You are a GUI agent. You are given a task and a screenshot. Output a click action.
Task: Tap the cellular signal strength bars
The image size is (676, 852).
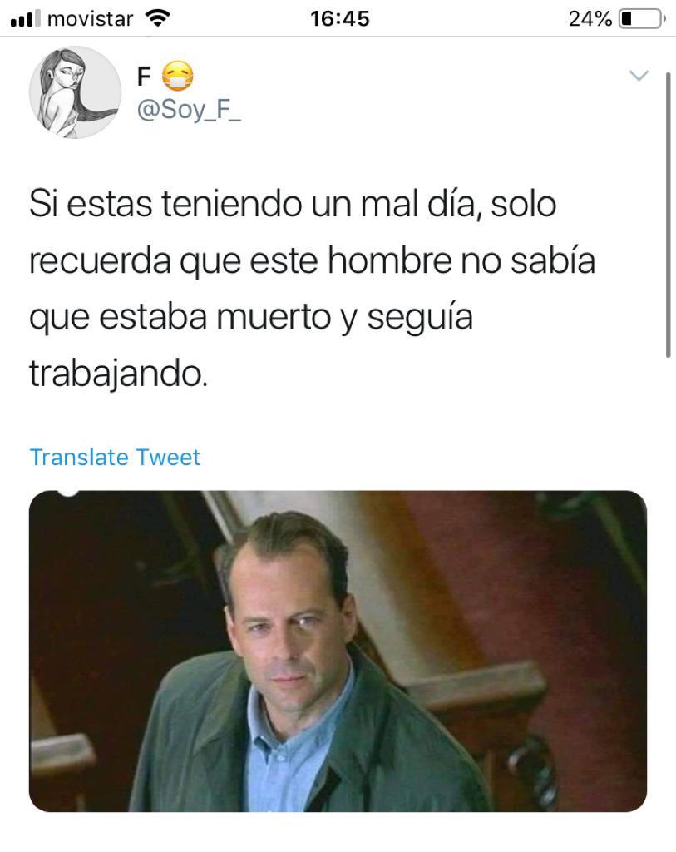(26, 18)
